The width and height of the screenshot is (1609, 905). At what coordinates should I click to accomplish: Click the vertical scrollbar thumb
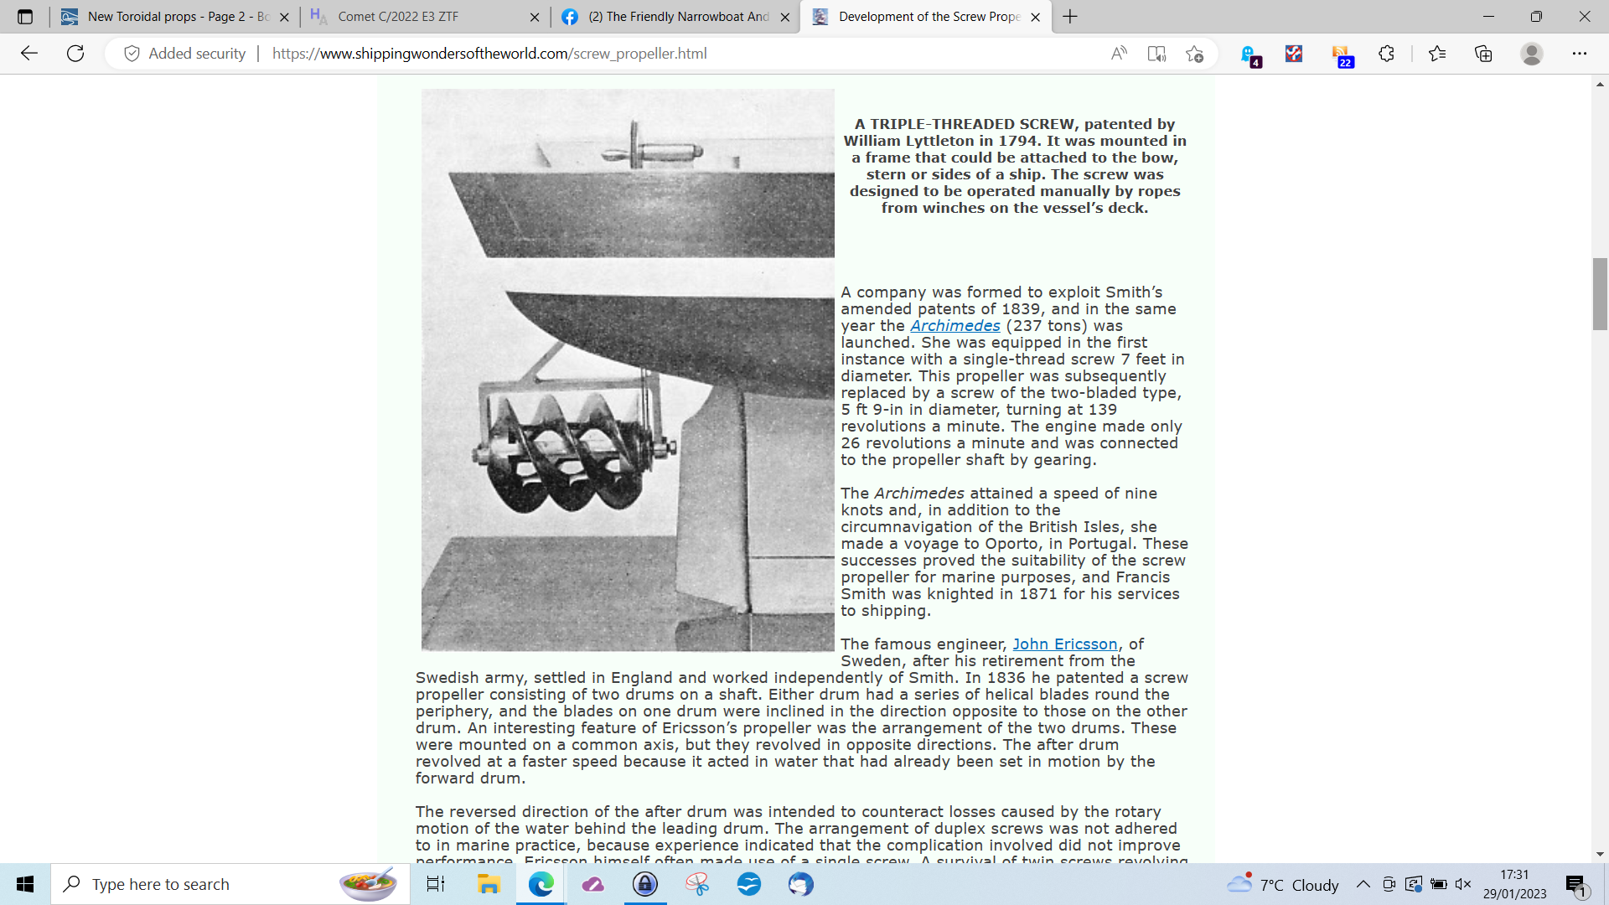(x=1600, y=294)
